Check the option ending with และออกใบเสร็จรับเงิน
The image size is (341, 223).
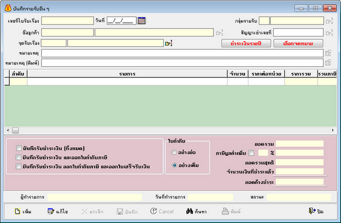[19, 167]
